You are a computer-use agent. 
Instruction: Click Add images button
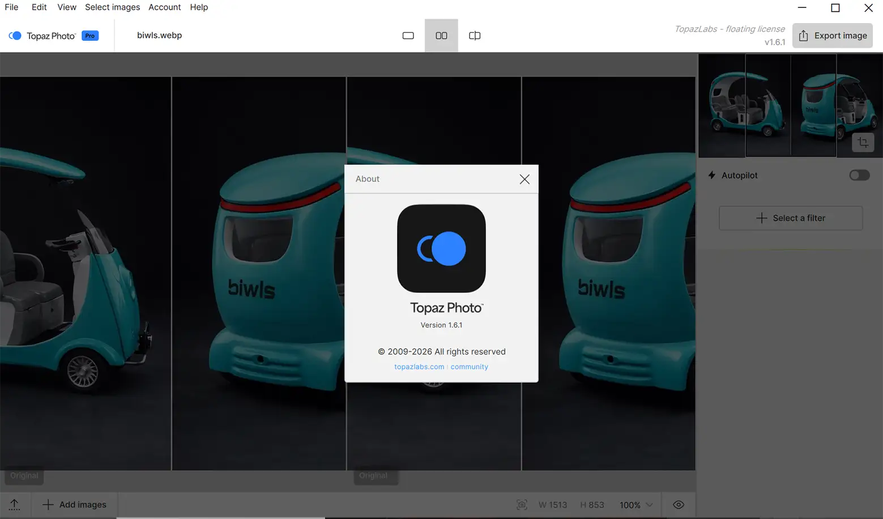click(x=75, y=505)
